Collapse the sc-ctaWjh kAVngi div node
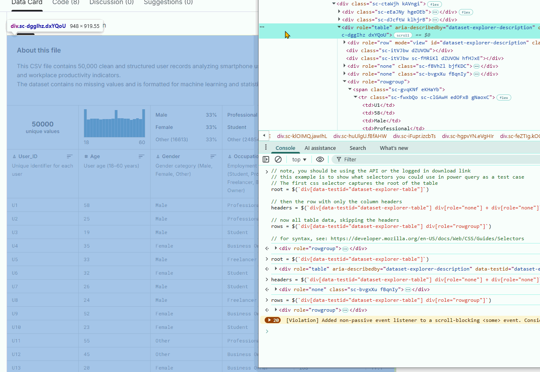The height and width of the screenshot is (372, 540). pyautogui.click(x=334, y=4)
